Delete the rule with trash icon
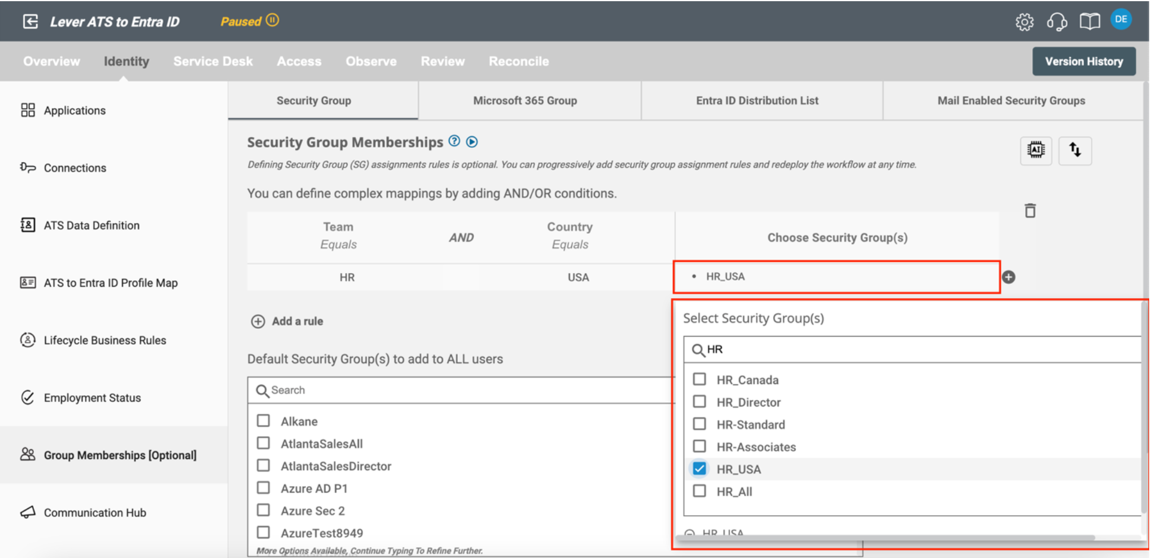The height and width of the screenshot is (558, 1151). pos(1030,211)
